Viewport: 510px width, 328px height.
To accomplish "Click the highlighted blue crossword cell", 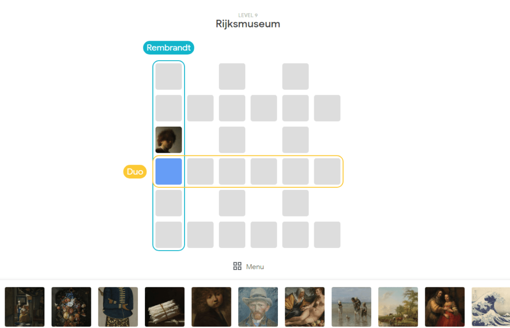I will point(168,172).
